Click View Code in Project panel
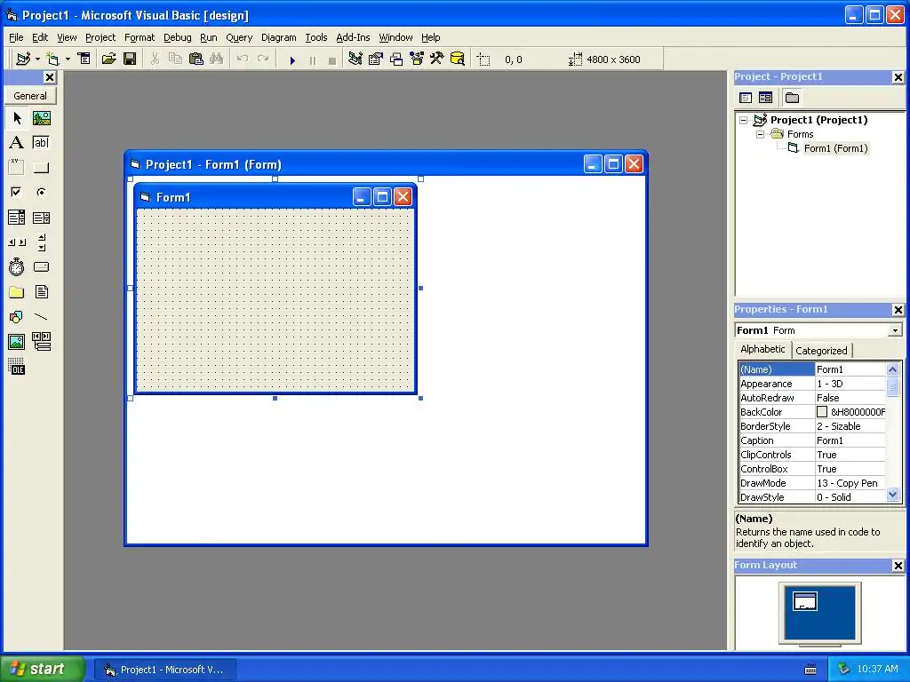Image resolution: width=910 pixels, height=682 pixels. click(x=746, y=98)
